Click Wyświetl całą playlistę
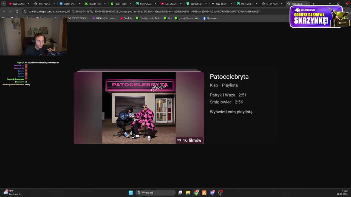This screenshot has height=197, width=351. pyautogui.click(x=231, y=112)
